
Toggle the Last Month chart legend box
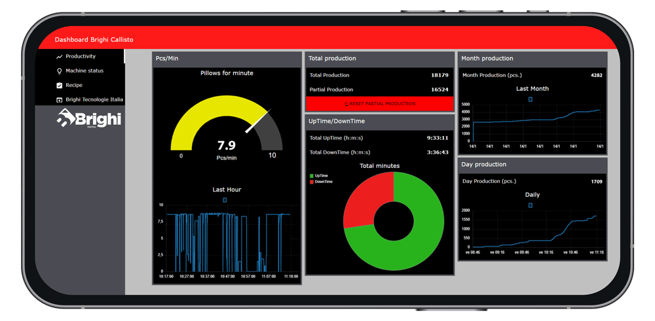pyautogui.click(x=531, y=99)
